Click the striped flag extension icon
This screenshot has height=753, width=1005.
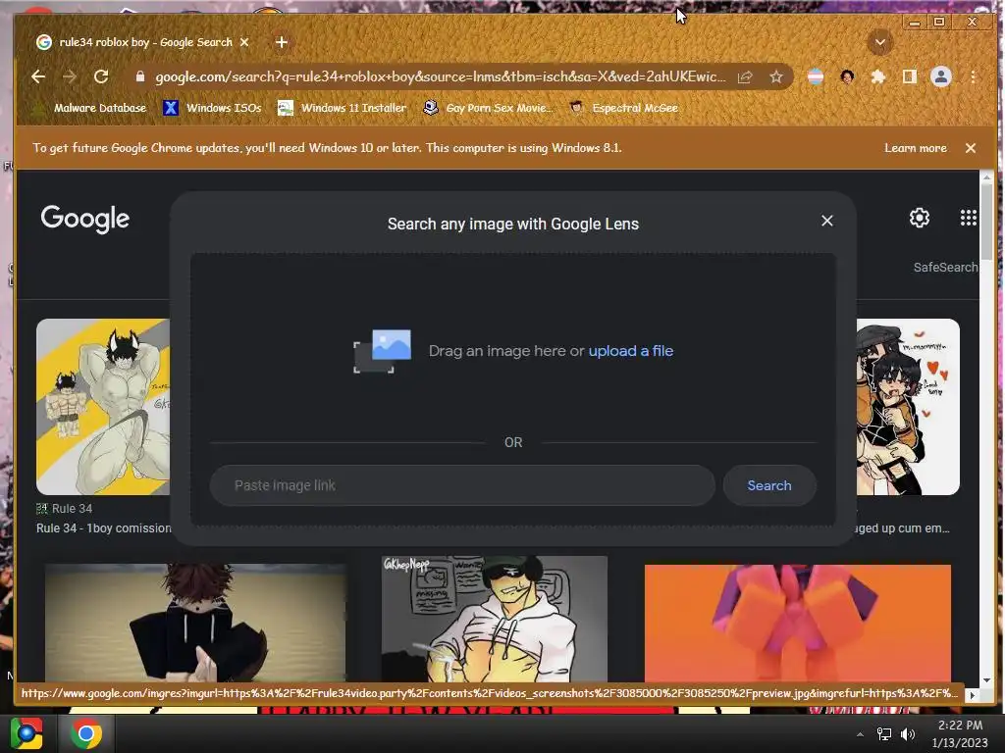[x=816, y=76]
